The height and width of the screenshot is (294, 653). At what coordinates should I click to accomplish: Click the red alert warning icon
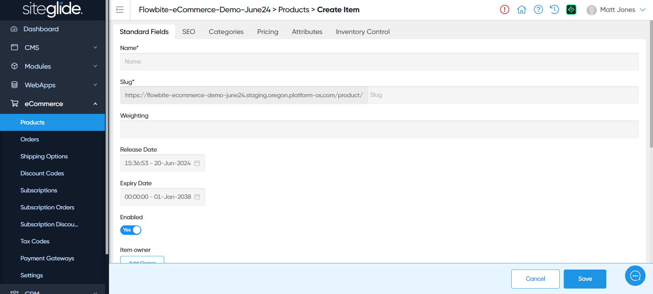tap(504, 10)
